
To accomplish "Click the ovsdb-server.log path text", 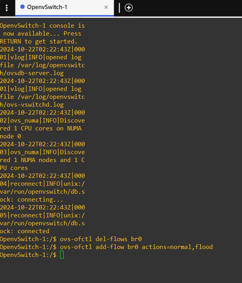I will click(x=32, y=73).
